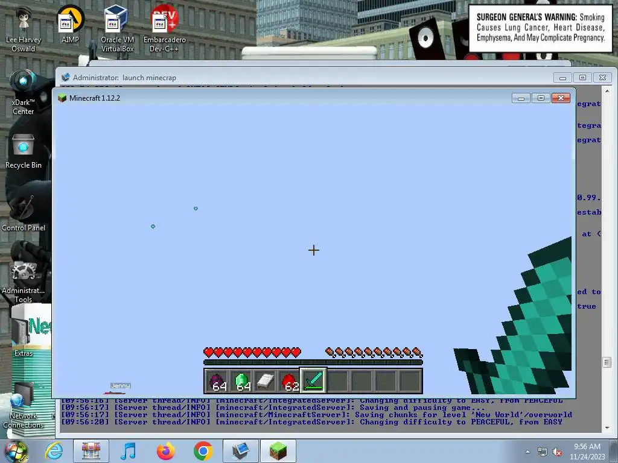Open the Extras desktop icon
Image resolution: width=618 pixels, height=463 pixels.
(x=24, y=336)
